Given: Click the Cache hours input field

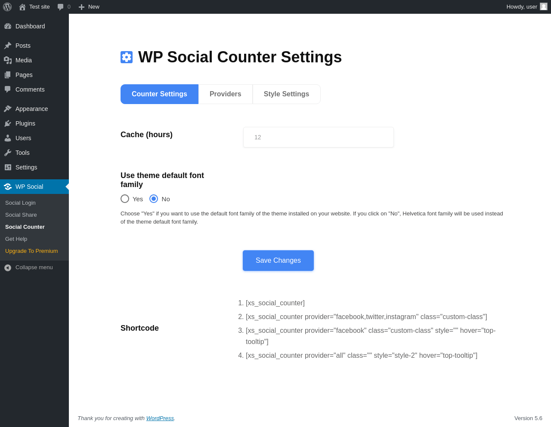Looking at the screenshot, I should [318, 137].
